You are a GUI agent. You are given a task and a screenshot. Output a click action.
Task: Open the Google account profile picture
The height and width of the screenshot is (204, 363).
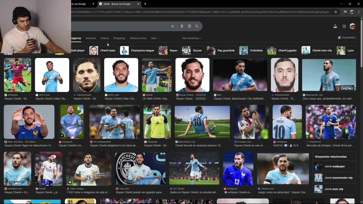click(x=353, y=26)
